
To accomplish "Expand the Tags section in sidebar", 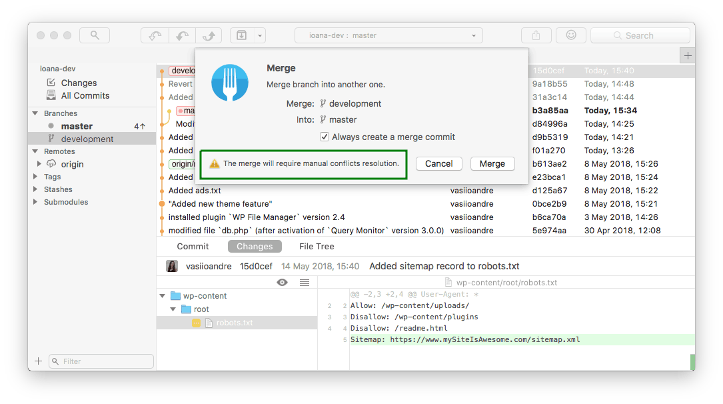I will click(35, 177).
